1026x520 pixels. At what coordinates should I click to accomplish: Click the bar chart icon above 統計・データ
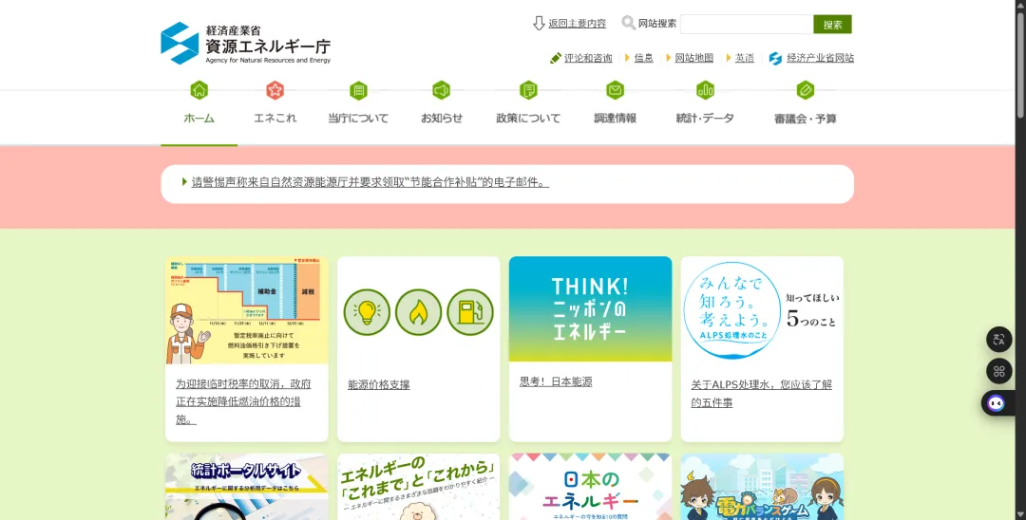click(x=705, y=90)
